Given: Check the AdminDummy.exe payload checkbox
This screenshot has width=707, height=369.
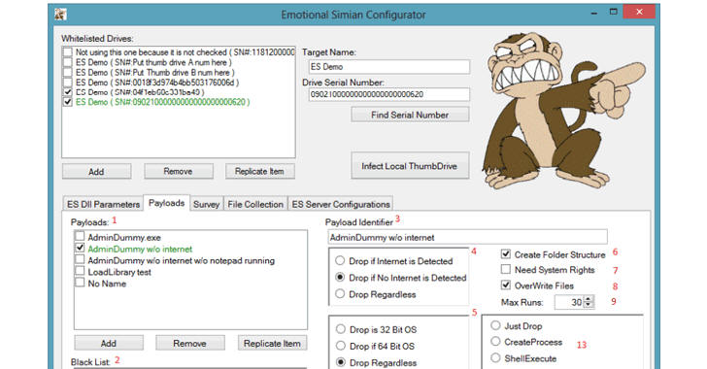Looking at the screenshot, I should click(80, 236).
